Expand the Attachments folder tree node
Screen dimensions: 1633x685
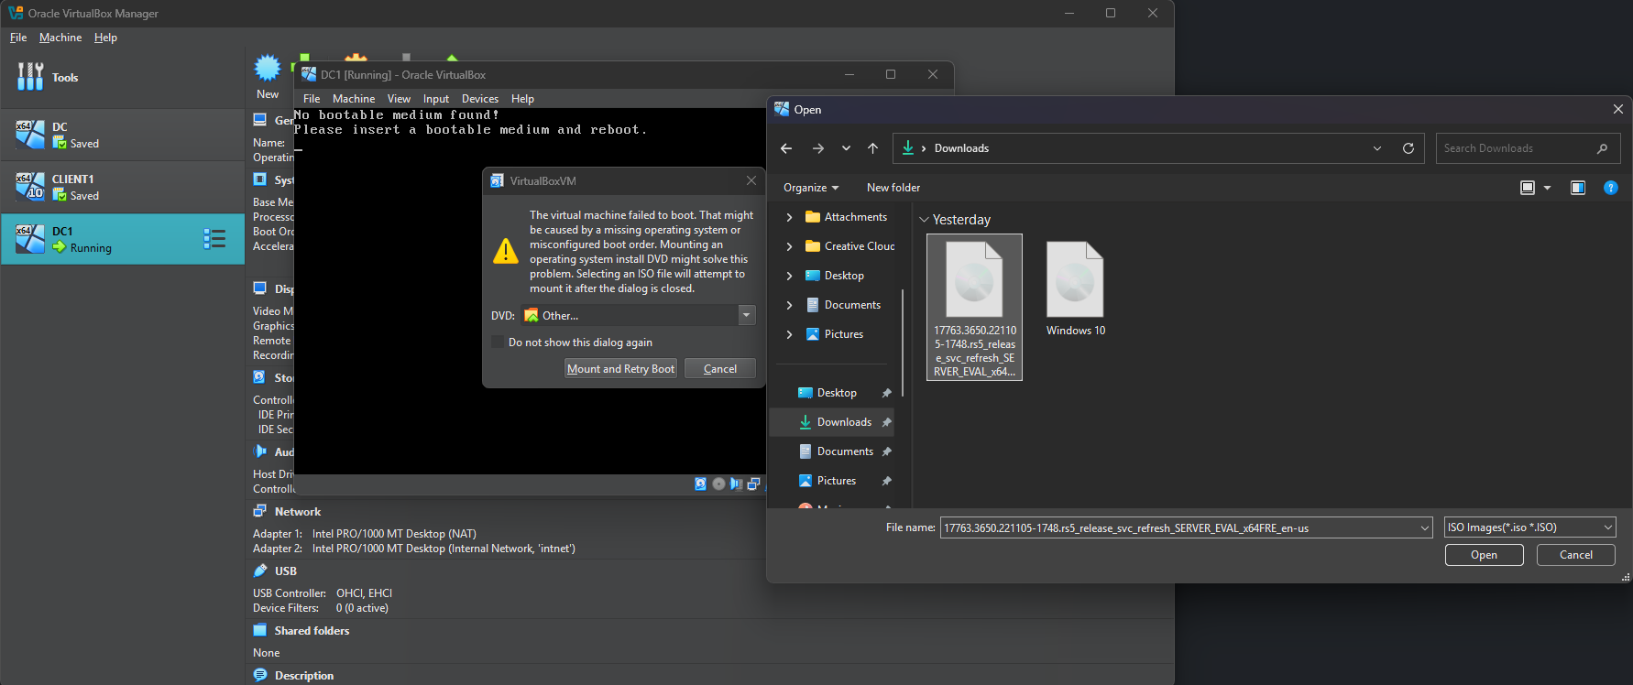pyautogui.click(x=789, y=217)
